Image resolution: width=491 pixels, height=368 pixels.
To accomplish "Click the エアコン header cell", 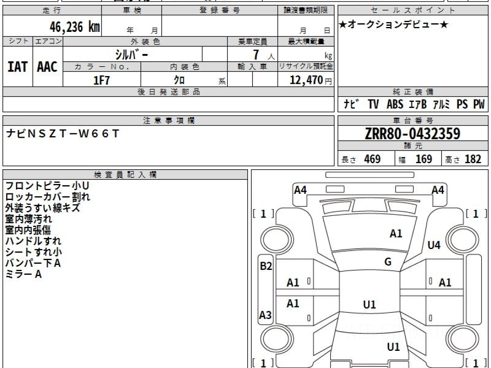I will (x=48, y=41).
